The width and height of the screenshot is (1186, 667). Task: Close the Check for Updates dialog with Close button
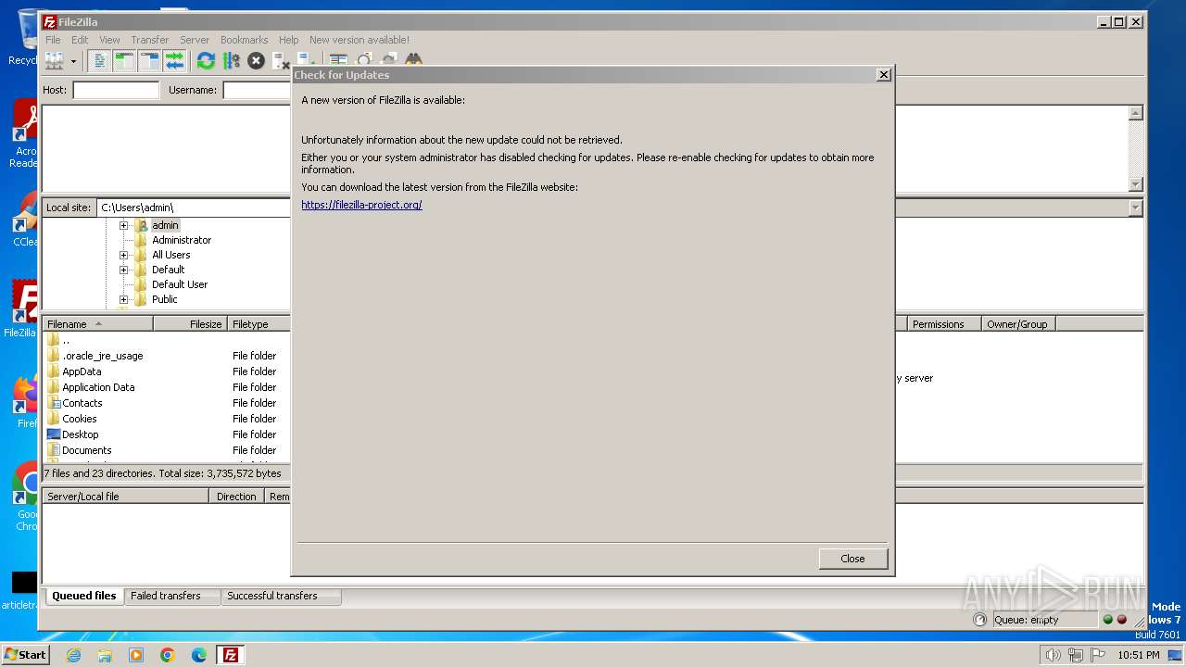pos(852,559)
